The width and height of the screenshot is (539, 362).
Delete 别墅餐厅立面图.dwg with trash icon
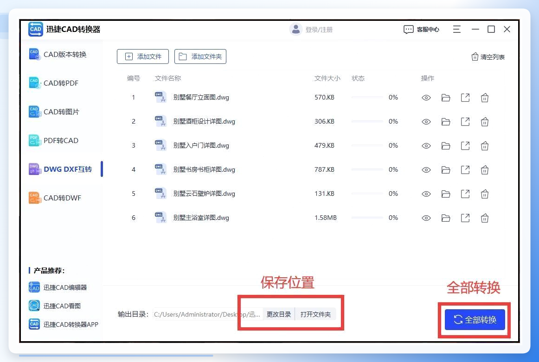pyautogui.click(x=485, y=98)
